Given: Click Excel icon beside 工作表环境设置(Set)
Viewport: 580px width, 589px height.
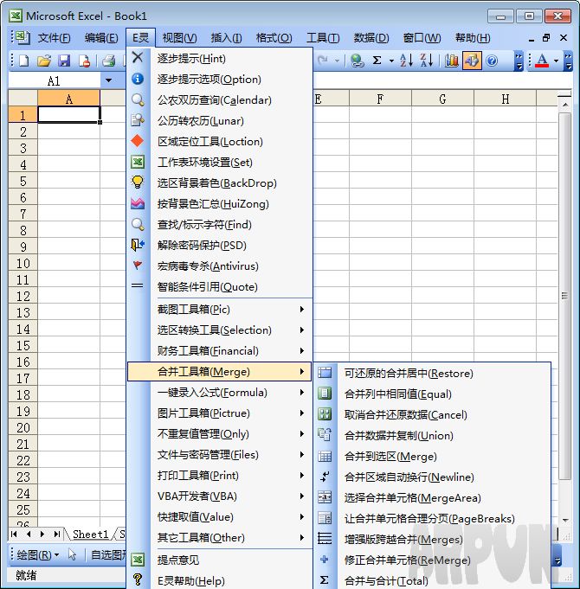Looking at the screenshot, I should [138, 163].
